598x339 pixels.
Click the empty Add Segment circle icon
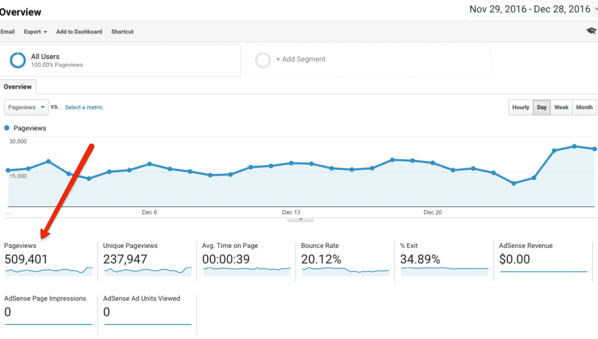(263, 60)
